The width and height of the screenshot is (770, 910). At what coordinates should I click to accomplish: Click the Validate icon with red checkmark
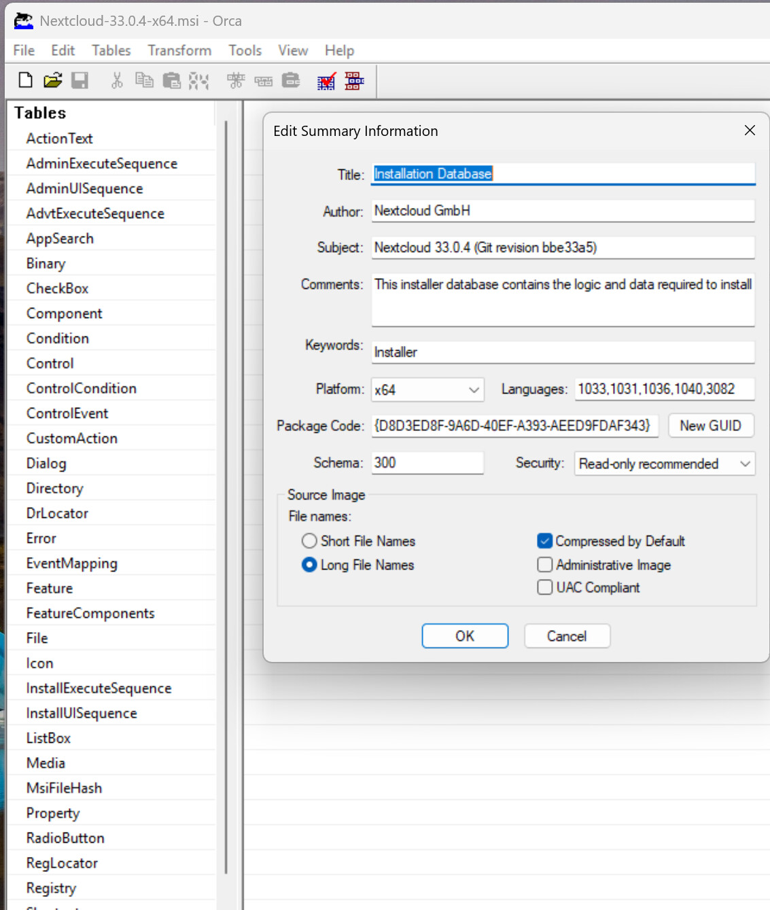coord(326,82)
